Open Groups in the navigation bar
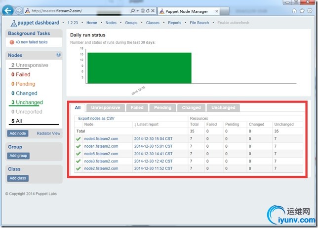Image resolution: width=318 pixels, height=228 pixels. click(131, 23)
